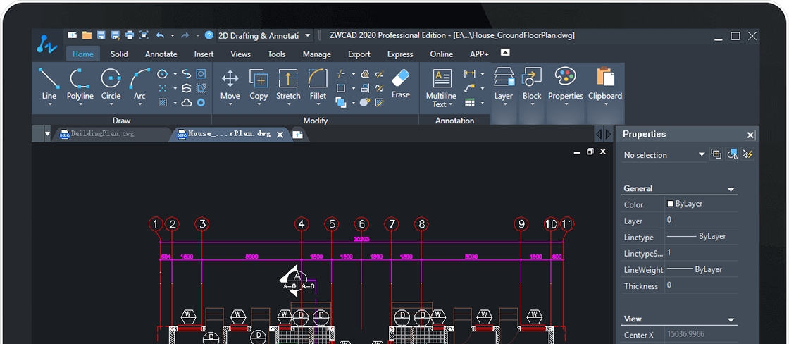
Task: Click the Trim tool icon
Action: [341, 74]
